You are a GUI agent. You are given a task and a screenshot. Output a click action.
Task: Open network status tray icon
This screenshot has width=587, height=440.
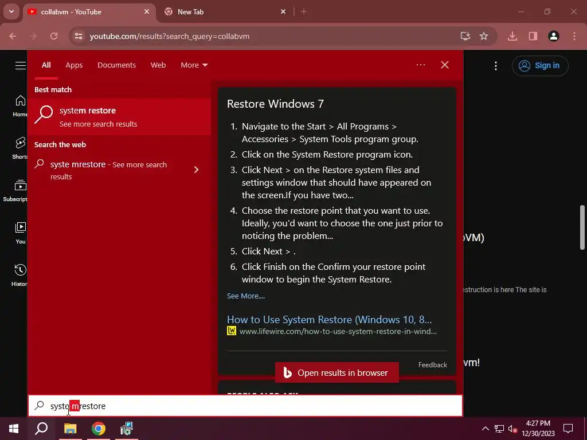(499, 429)
